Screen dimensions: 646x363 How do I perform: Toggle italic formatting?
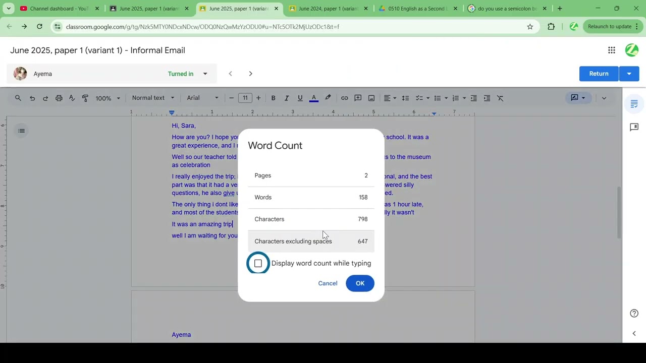coord(287,98)
